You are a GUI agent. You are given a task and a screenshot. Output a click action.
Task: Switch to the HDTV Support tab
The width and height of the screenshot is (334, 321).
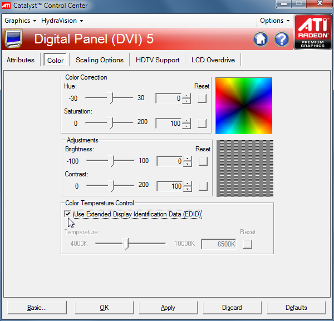158,60
